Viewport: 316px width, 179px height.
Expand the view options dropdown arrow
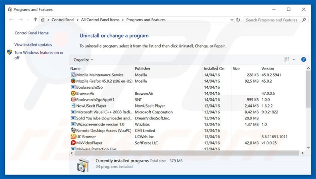(294, 60)
